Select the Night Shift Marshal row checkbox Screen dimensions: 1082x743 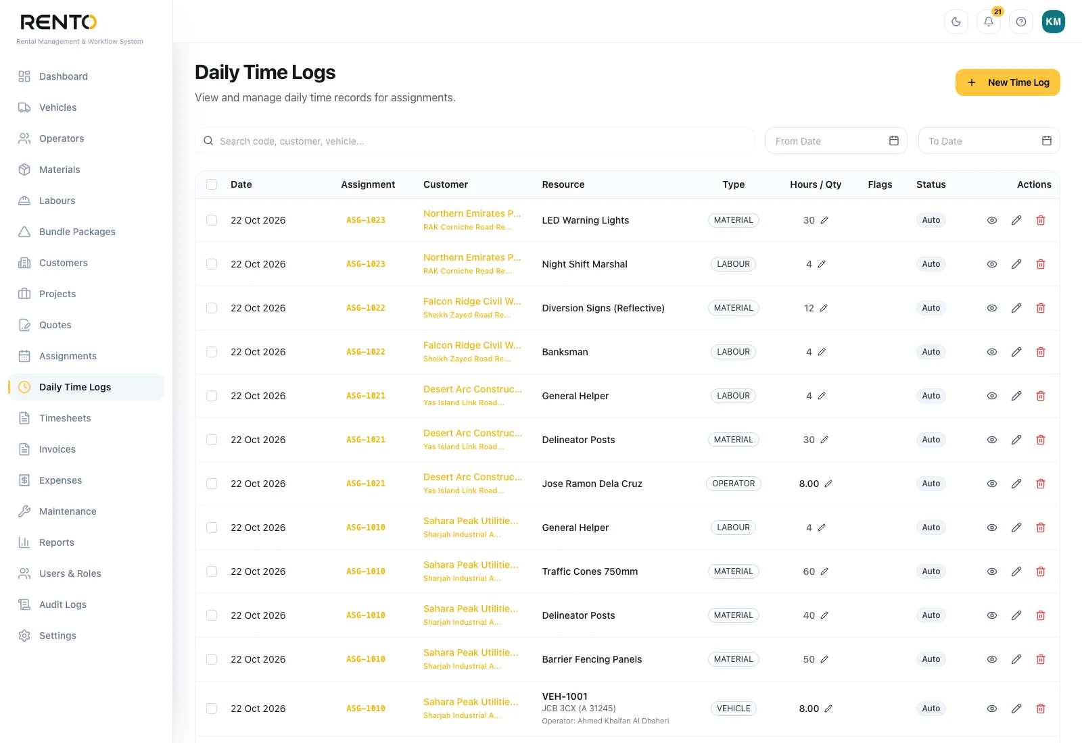[212, 264]
